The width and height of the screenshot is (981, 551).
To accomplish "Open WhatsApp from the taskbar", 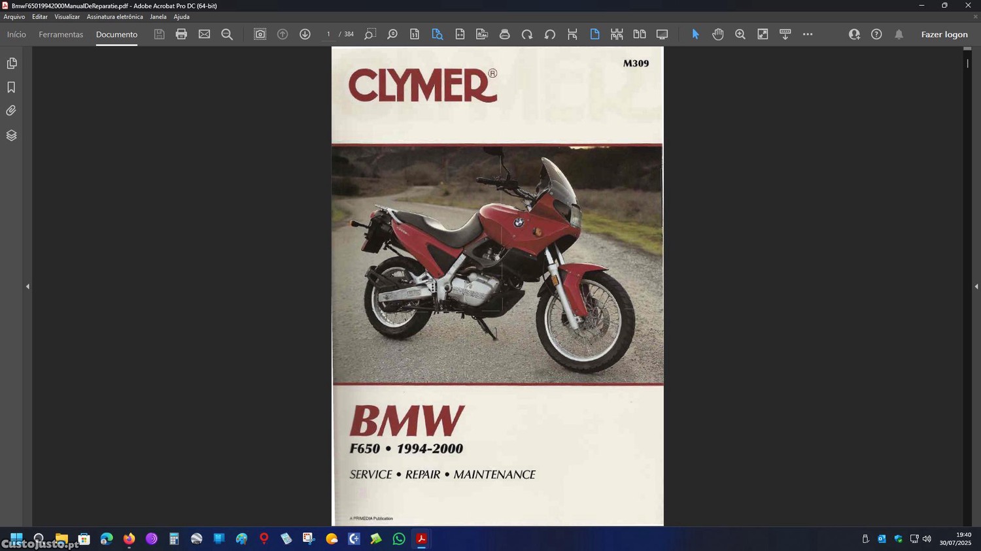I will tap(399, 539).
